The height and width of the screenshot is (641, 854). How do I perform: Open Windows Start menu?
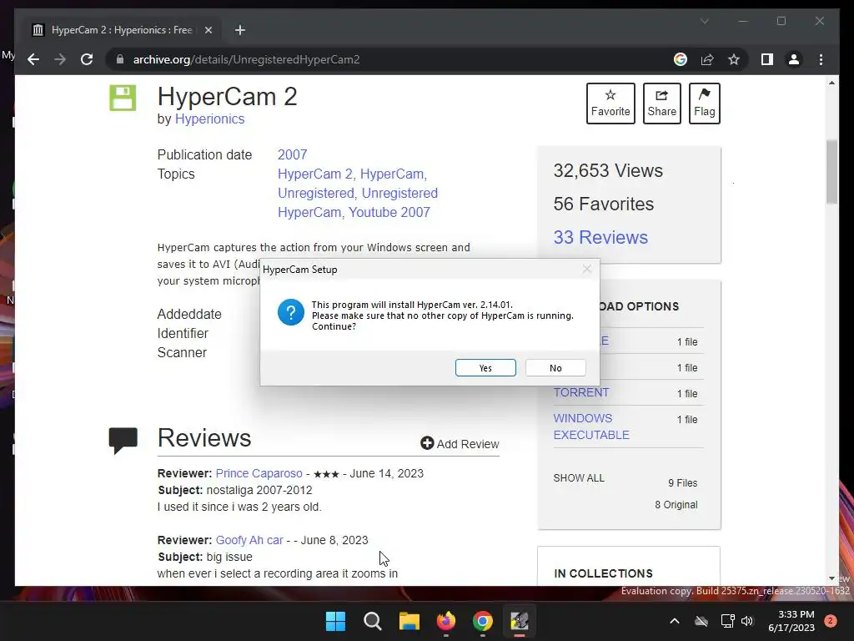(x=335, y=621)
